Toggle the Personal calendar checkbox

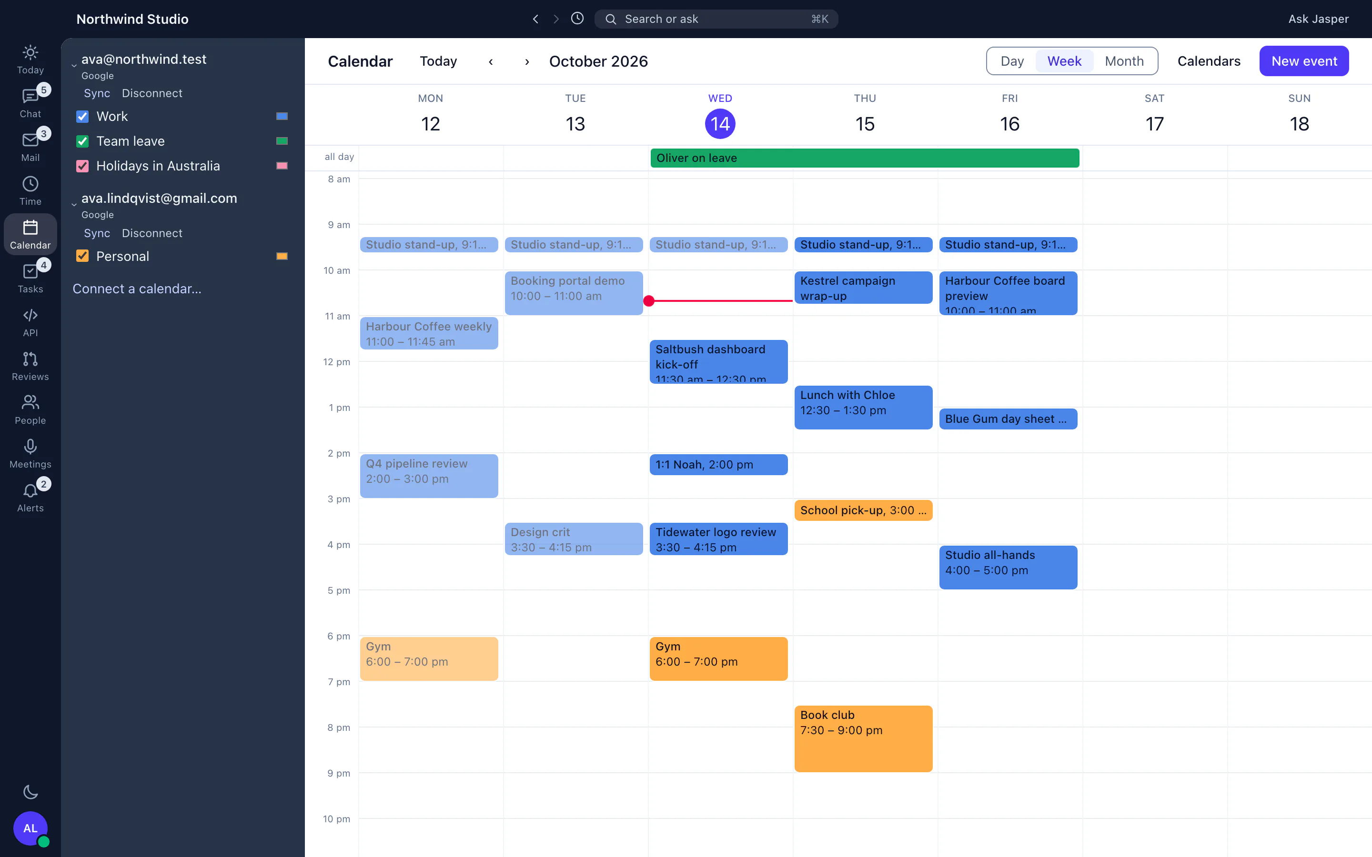coord(82,256)
